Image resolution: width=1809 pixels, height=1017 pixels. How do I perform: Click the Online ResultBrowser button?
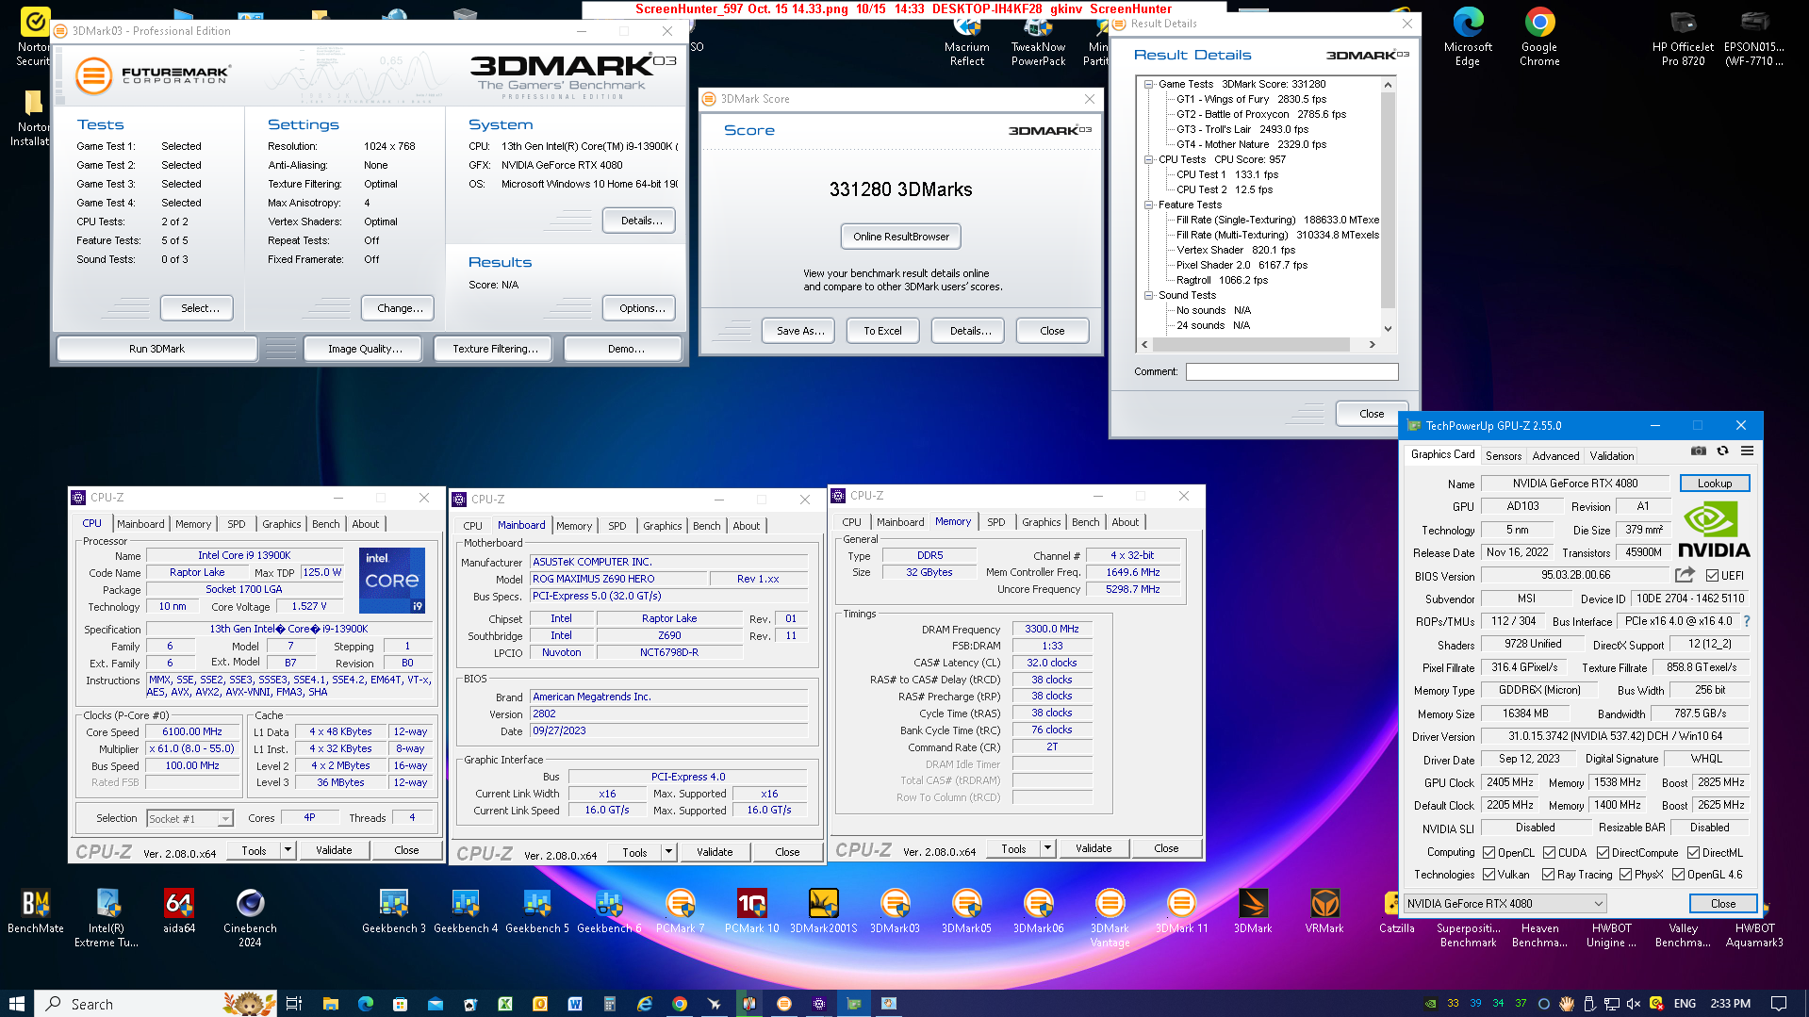[901, 237]
